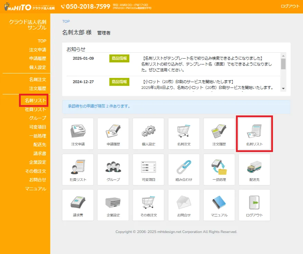
Task: Open the 申請履歴 (application history) icon
Action: click(x=113, y=134)
